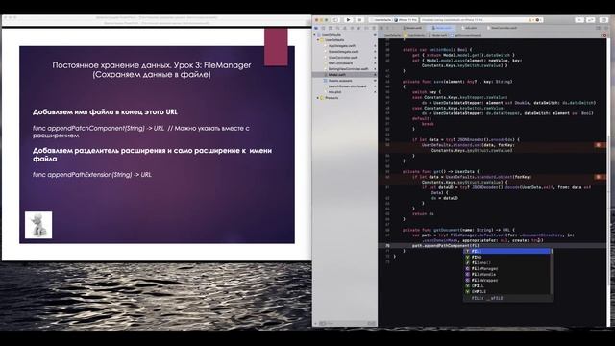Image resolution: width=615 pixels, height=346 pixels.
Task: Select the Symbol navigator icon
Action: (x=331, y=28)
